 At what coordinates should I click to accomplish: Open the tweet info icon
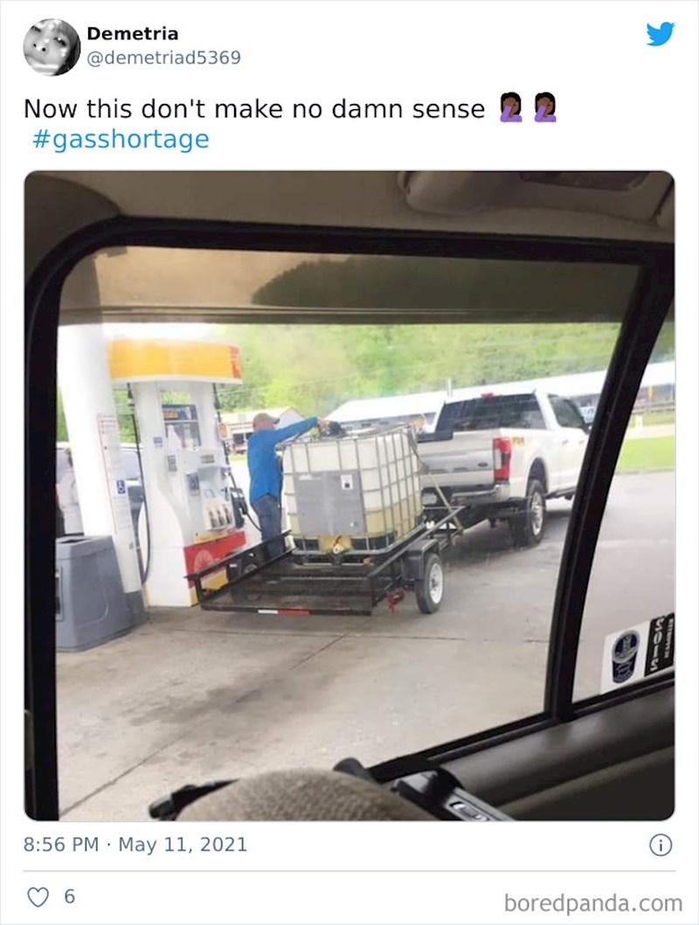click(x=661, y=846)
